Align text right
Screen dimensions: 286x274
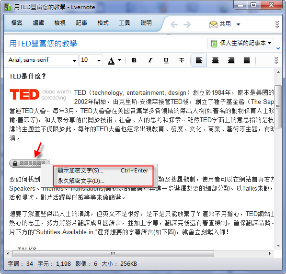(x=231, y=60)
